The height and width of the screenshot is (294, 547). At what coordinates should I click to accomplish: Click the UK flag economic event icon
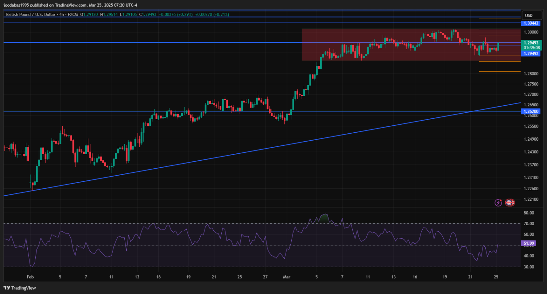click(x=509, y=203)
